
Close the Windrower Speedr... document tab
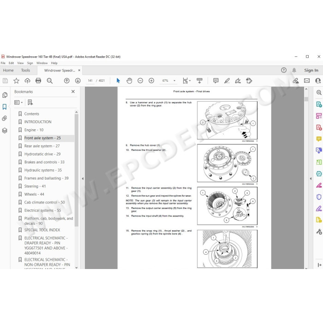pos(79,70)
